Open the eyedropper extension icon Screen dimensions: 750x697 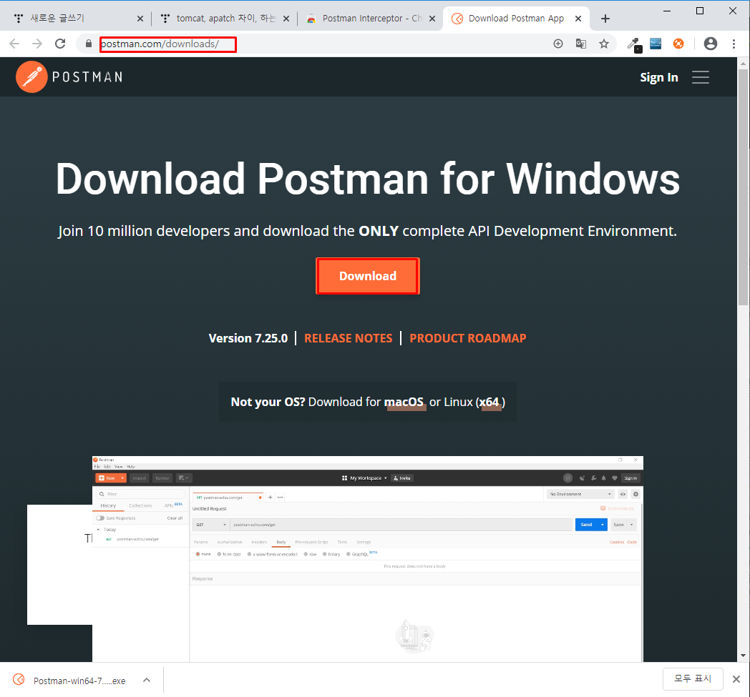point(634,45)
